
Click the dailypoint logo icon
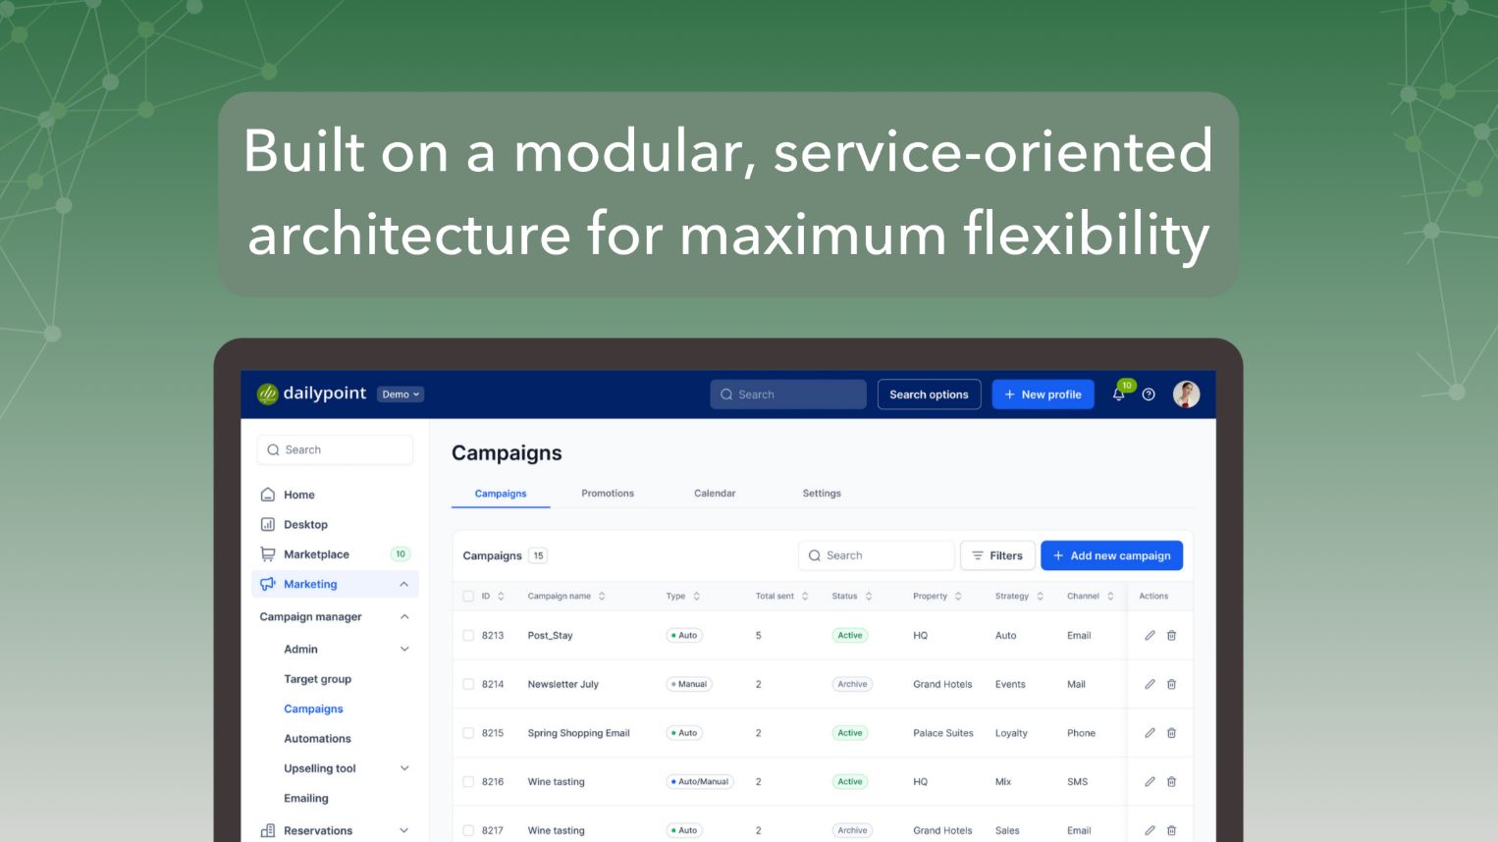click(267, 394)
